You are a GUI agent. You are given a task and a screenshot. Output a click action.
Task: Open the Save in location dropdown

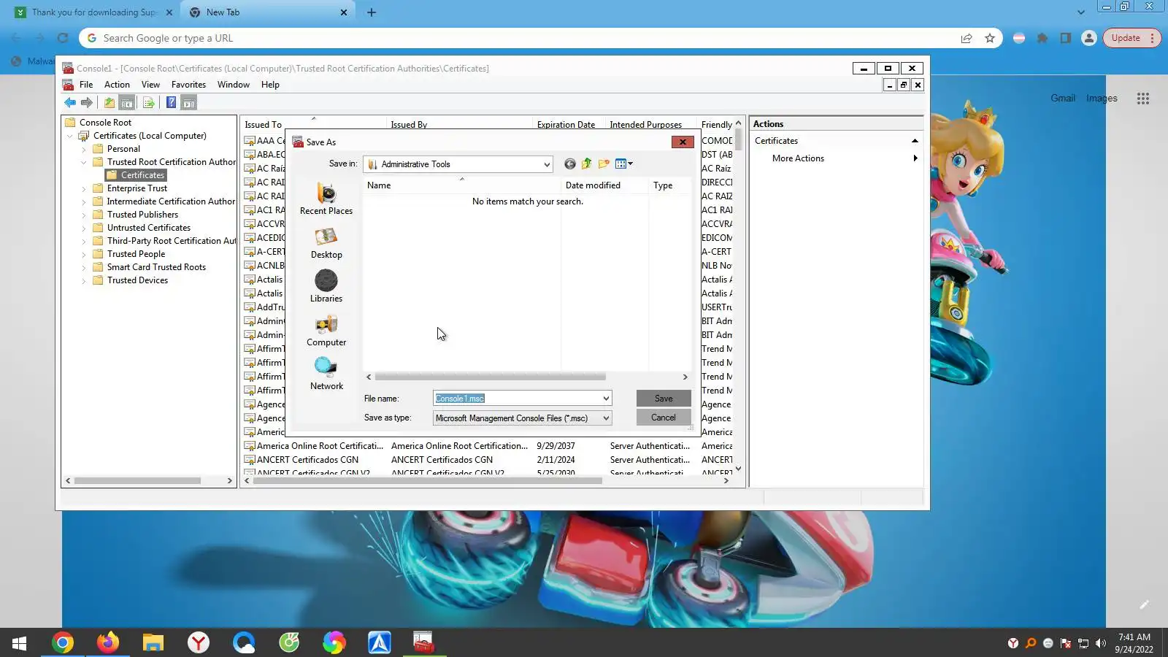click(x=547, y=165)
